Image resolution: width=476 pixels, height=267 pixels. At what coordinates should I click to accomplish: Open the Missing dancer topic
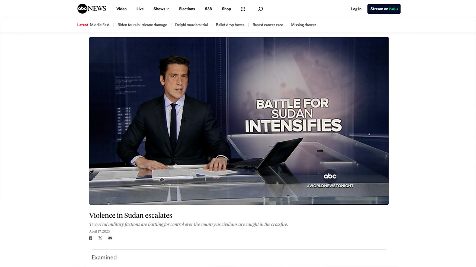point(303,25)
